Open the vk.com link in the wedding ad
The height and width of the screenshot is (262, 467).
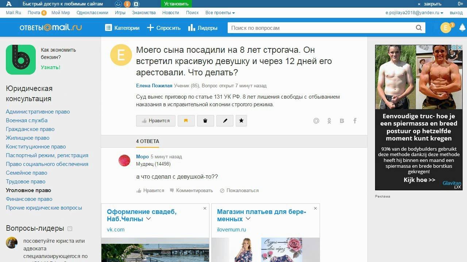tap(116, 230)
